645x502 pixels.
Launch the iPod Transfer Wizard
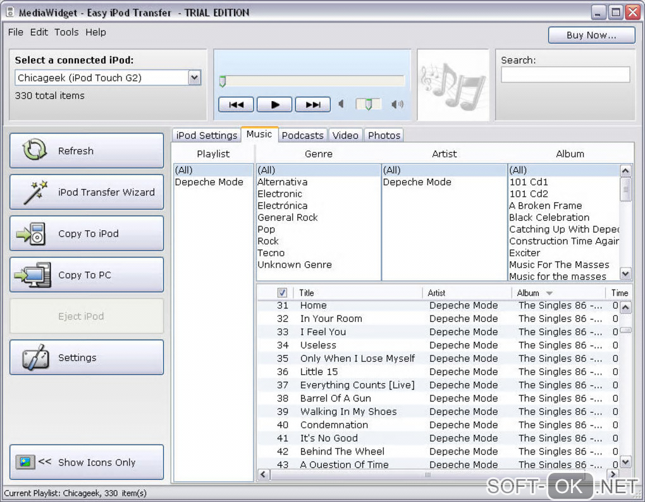pos(87,192)
